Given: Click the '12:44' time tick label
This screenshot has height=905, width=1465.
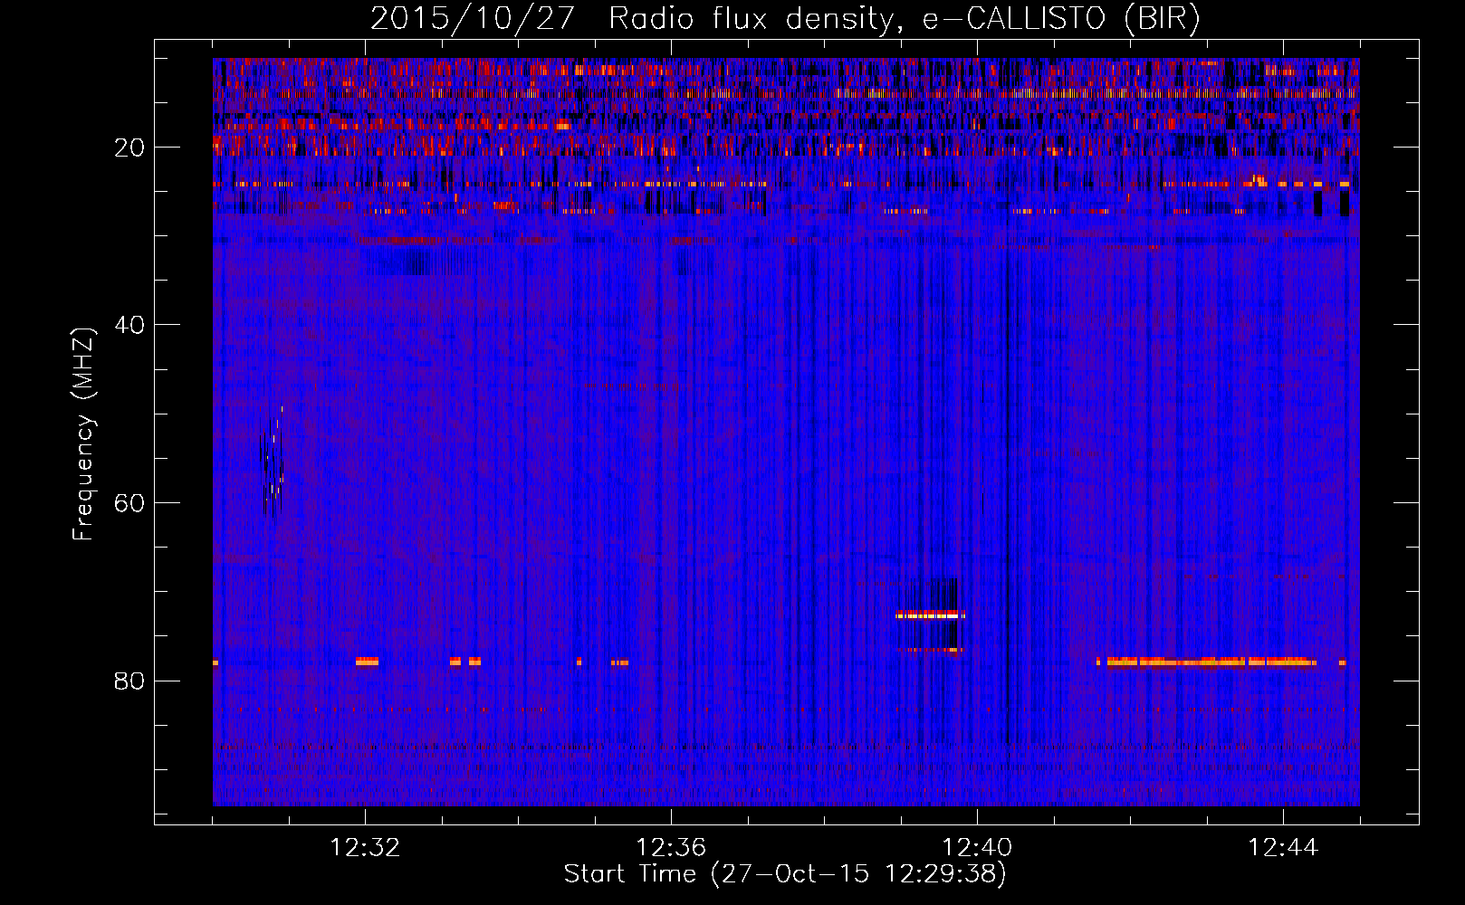Looking at the screenshot, I should [x=1283, y=848].
